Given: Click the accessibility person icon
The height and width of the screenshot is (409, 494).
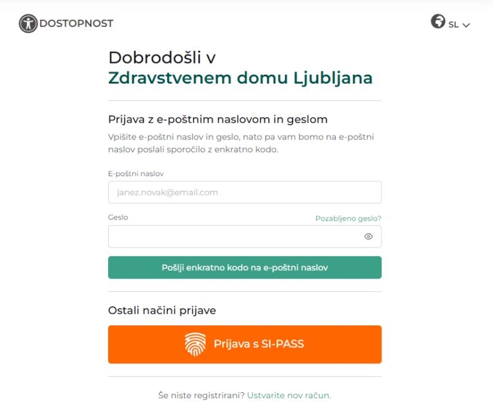Looking at the screenshot, I should click(28, 24).
